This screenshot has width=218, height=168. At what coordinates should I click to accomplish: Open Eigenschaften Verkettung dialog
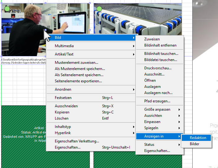click(x=77, y=141)
